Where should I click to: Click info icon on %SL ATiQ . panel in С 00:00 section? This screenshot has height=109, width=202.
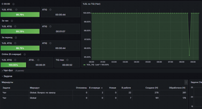(x=16, y=10)
